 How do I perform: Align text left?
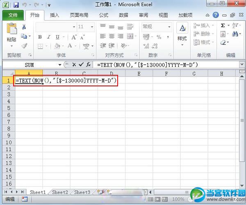(x=103, y=36)
